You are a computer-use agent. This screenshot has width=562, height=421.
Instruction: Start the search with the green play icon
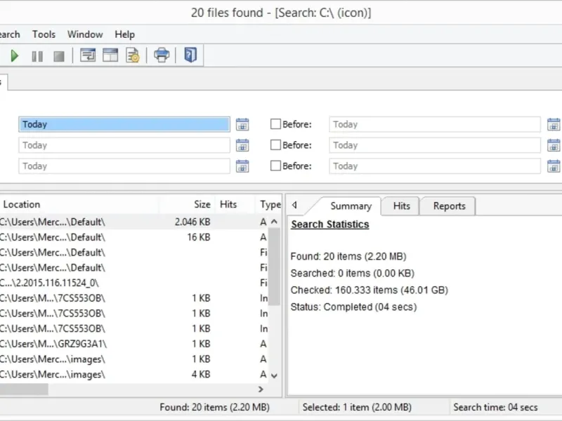[15, 55]
